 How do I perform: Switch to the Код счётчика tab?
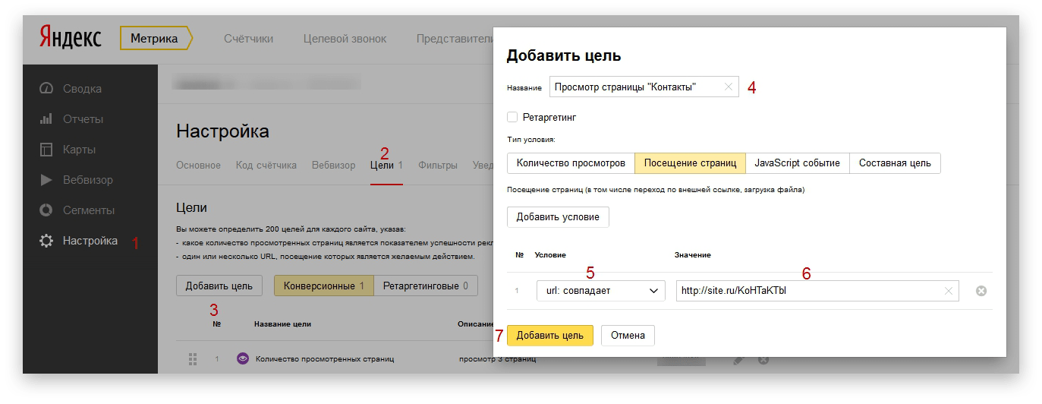266,165
